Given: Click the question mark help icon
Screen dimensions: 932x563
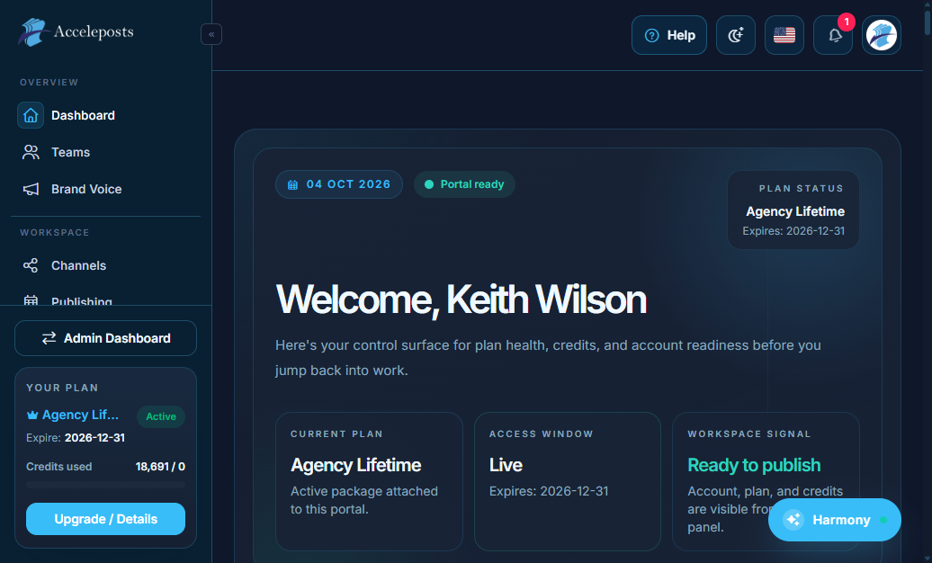Looking at the screenshot, I should coord(652,36).
